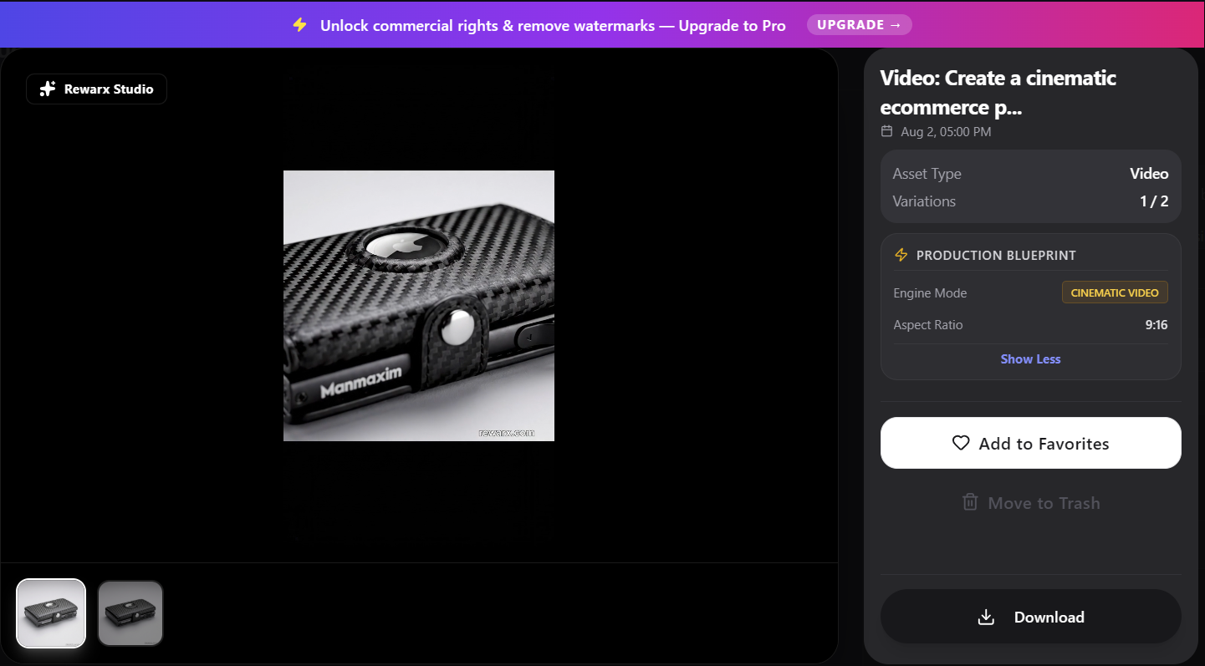Click the calendar icon beside the date
Viewport: 1205px width, 666px height.
click(x=887, y=131)
